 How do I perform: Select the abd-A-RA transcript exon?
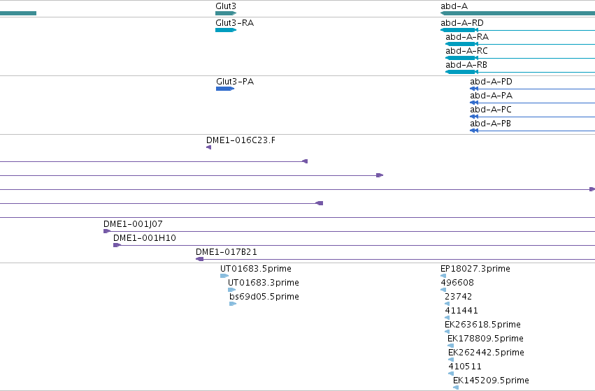coord(460,44)
